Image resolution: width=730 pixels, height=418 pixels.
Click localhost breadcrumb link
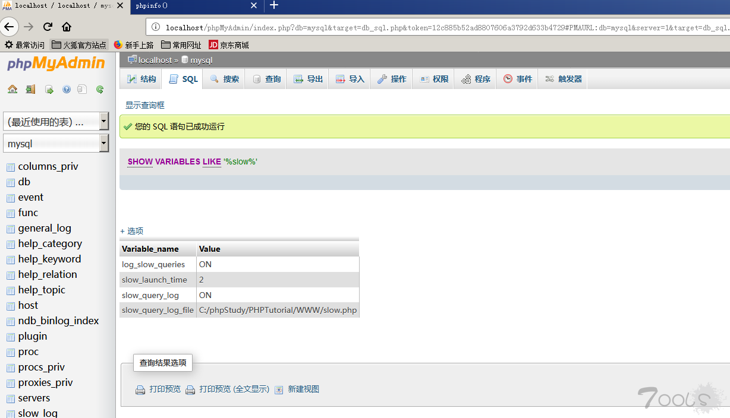(x=155, y=60)
